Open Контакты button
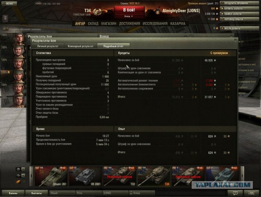The width and height of the screenshot is (261, 197). [x=36, y=193]
